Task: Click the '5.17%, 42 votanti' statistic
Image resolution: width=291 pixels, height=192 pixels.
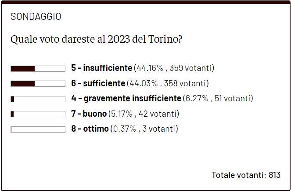Action: click(x=144, y=114)
